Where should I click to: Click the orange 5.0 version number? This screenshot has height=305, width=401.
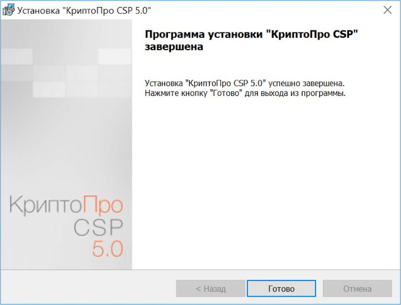[108, 248]
